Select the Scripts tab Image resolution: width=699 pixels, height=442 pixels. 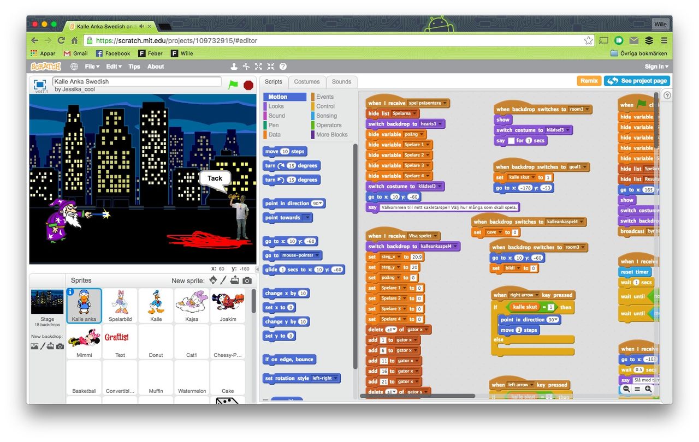(274, 82)
